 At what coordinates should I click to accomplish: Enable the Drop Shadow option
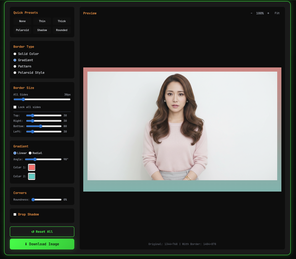[x=15, y=214]
